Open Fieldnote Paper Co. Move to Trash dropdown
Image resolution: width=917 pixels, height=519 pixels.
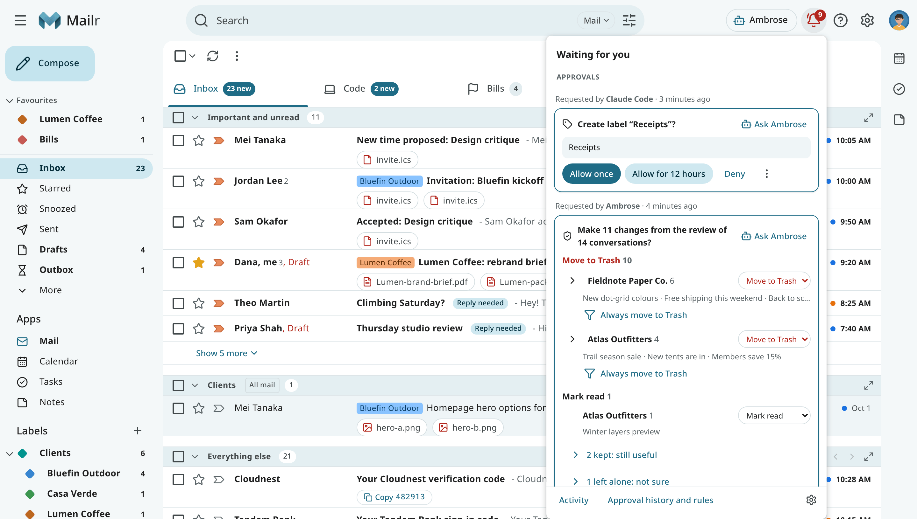(774, 281)
